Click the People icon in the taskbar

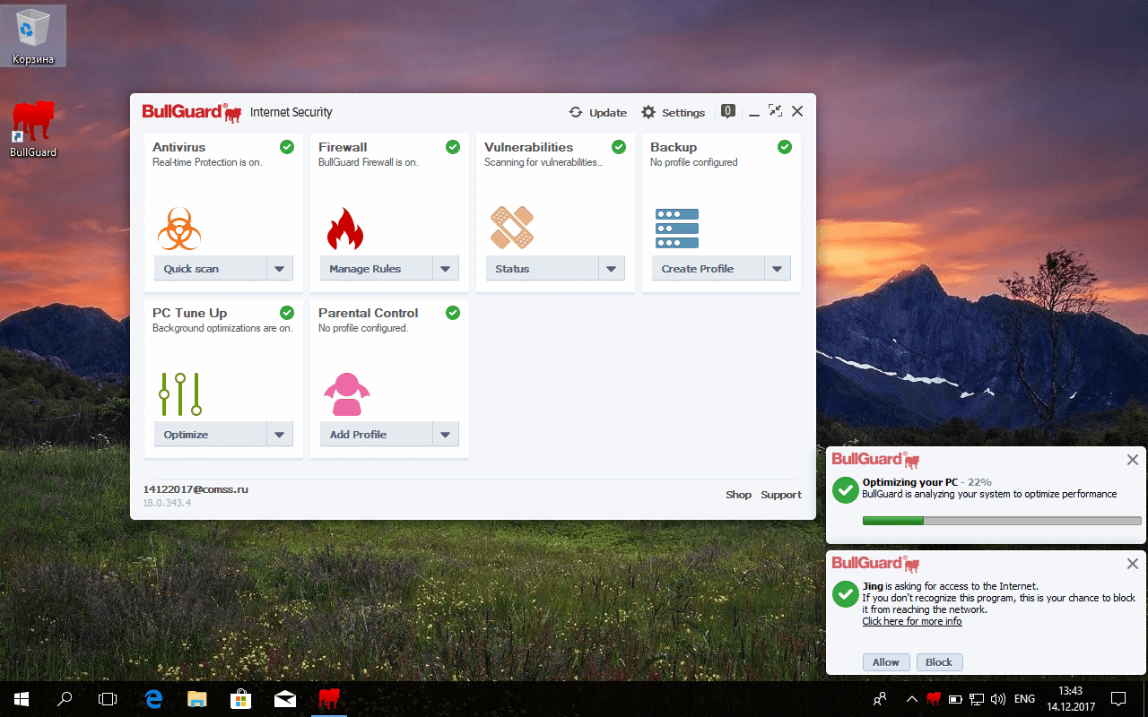pyautogui.click(x=881, y=698)
